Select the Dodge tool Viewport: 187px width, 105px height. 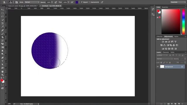click(x=2, y=54)
